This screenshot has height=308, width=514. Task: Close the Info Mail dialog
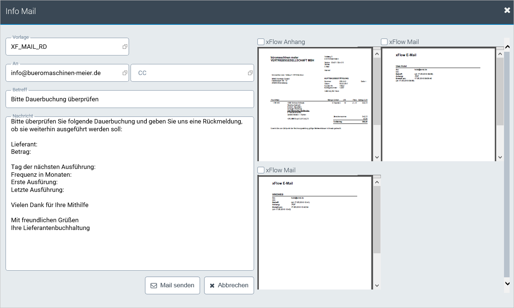[x=507, y=10]
